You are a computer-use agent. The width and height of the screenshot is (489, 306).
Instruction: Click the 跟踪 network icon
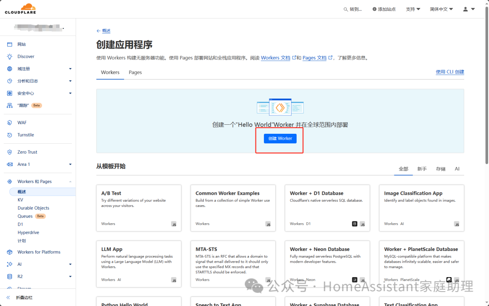[10, 105]
